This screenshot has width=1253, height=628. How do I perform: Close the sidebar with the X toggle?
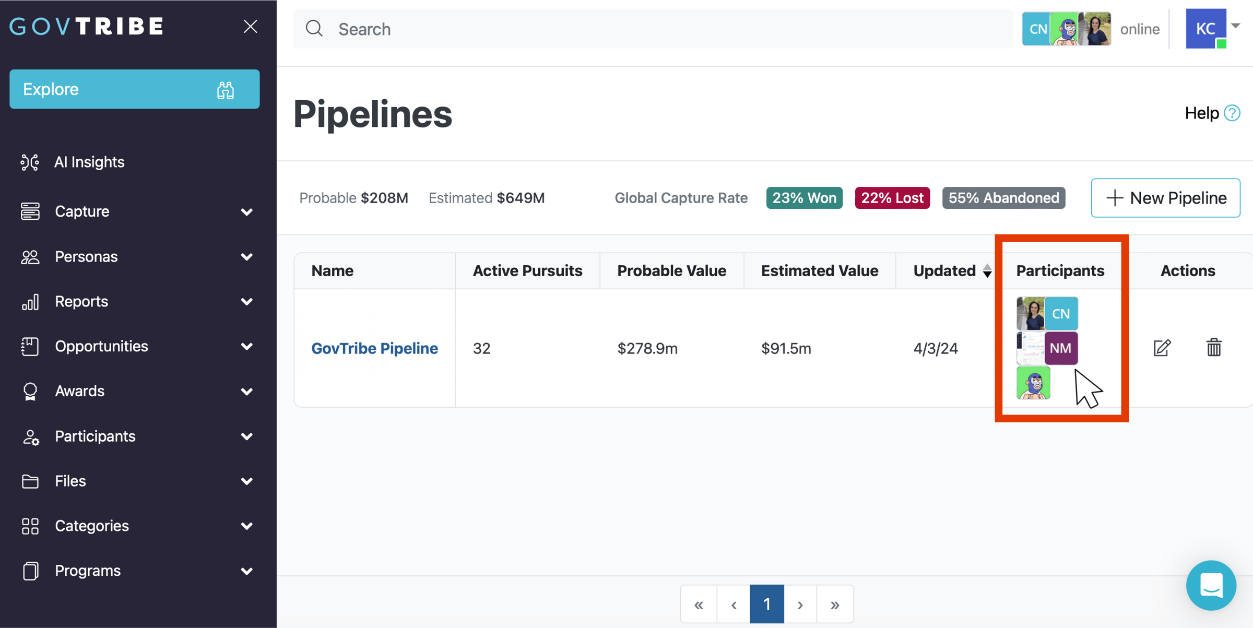coord(250,26)
